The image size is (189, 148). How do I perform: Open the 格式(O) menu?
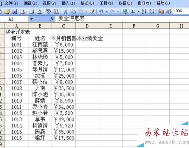[87, 3]
